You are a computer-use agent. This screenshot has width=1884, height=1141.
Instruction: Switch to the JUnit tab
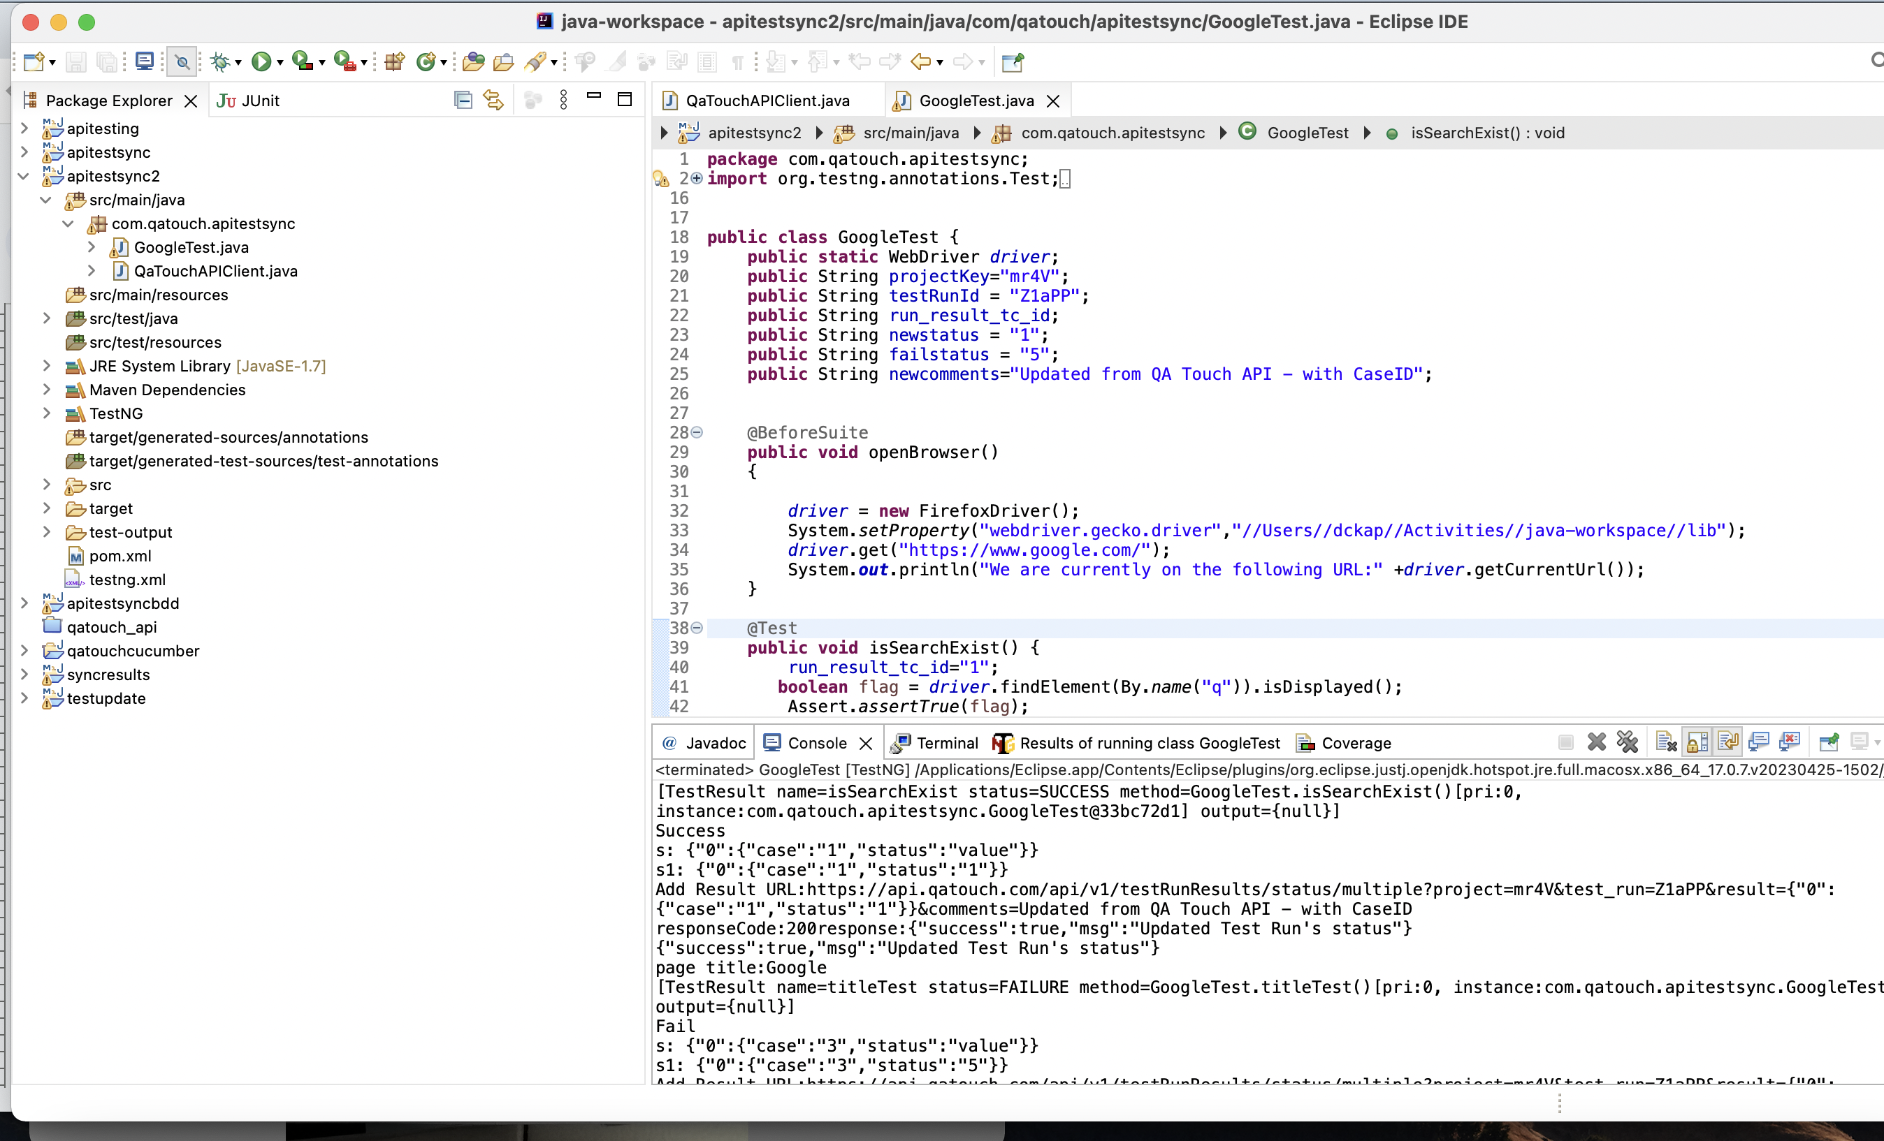coord(249,101)
